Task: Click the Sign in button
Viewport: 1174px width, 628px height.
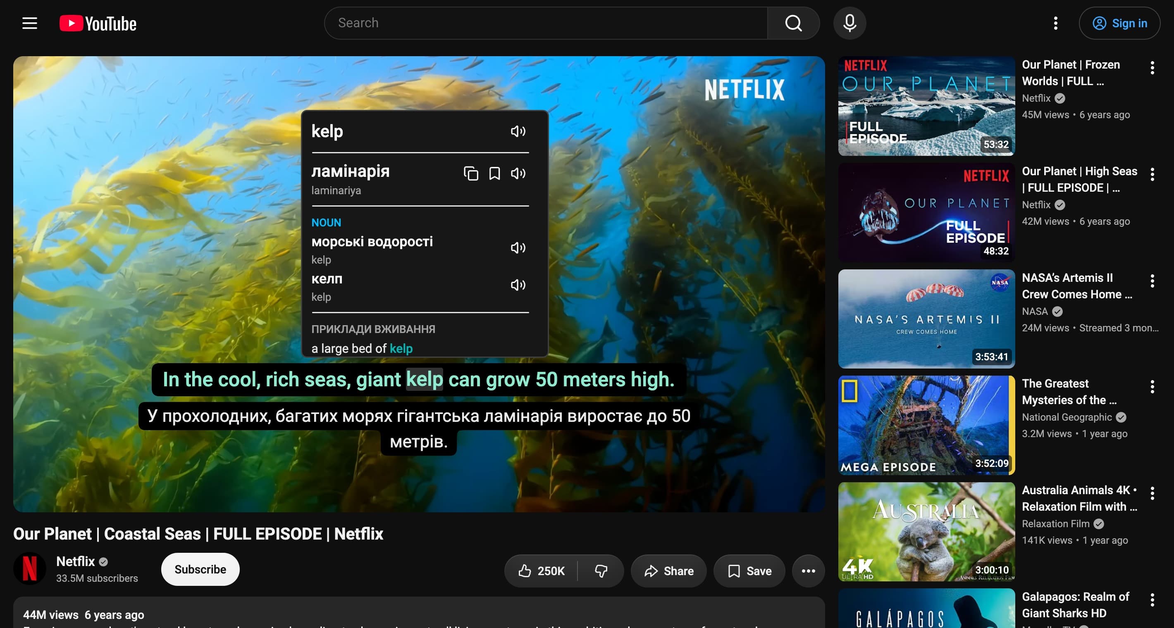Action: click(1119, 23)
